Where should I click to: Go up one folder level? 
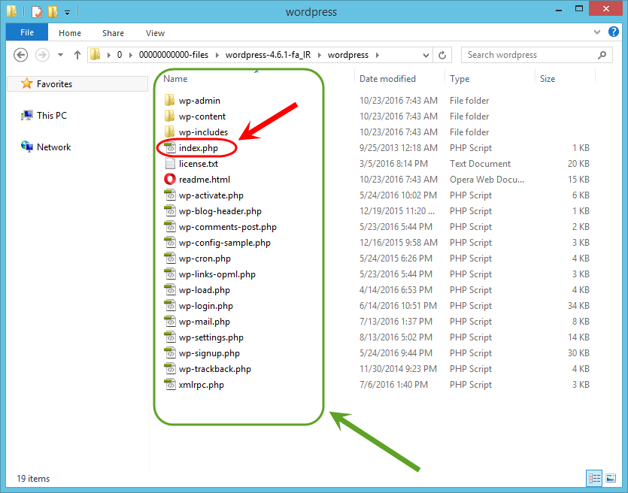pos(77,55)
